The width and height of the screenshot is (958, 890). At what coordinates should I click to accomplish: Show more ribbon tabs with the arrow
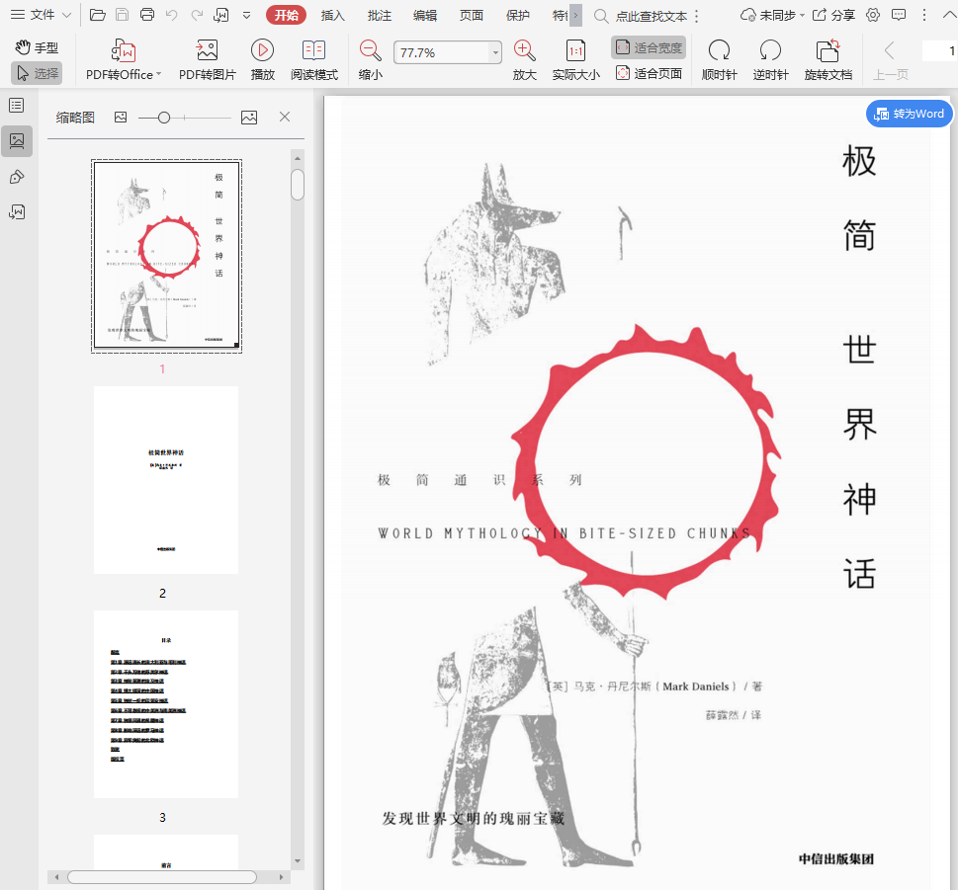point(575,15)
